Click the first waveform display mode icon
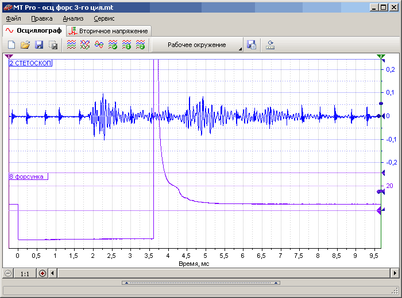402x298 pixels. [71, 45]
